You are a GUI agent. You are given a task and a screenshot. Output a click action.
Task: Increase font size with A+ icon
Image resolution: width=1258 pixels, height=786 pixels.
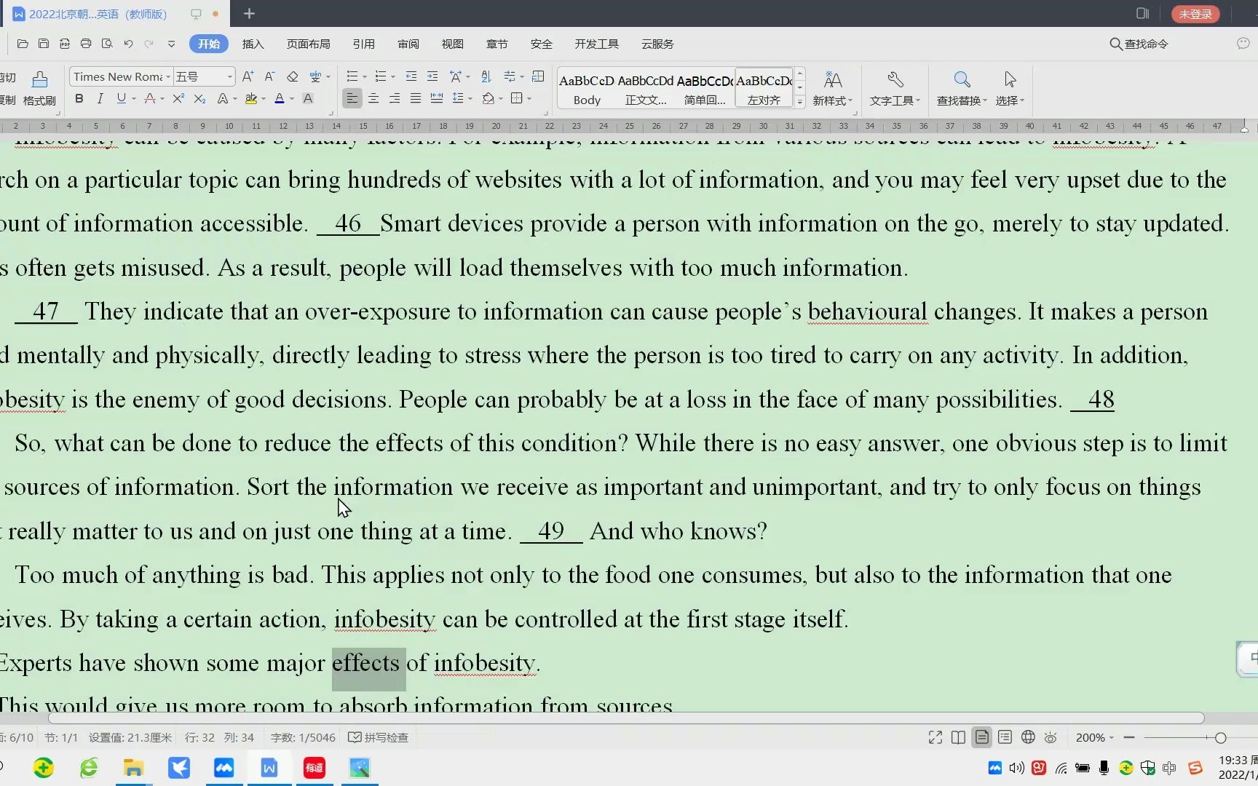(248, 76)
